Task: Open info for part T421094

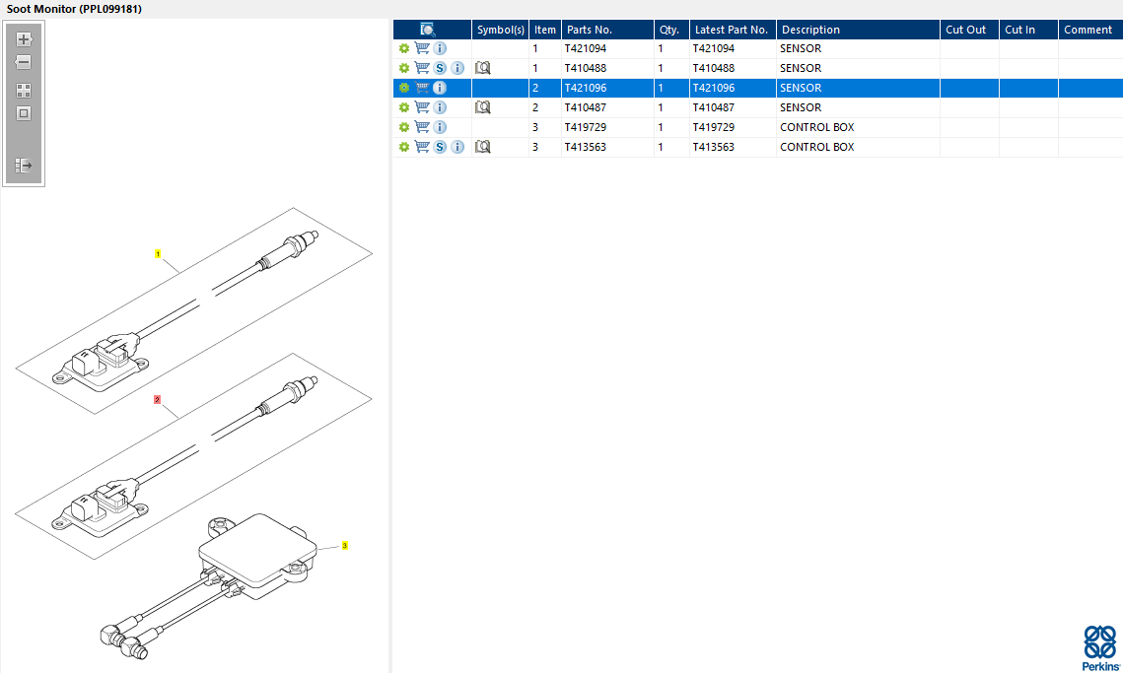Action: [x=440, y=48]
